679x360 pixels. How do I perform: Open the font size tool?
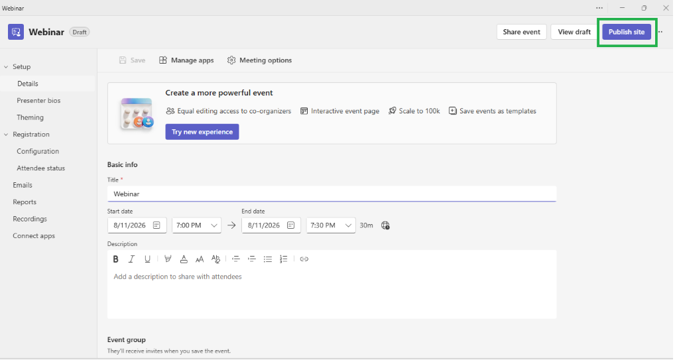200,259
